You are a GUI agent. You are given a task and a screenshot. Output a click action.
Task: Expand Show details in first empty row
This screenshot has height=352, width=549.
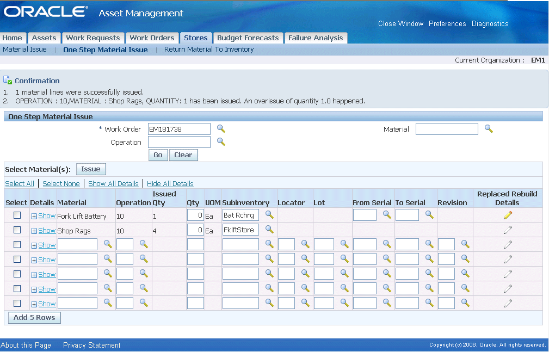pos(44,245)
